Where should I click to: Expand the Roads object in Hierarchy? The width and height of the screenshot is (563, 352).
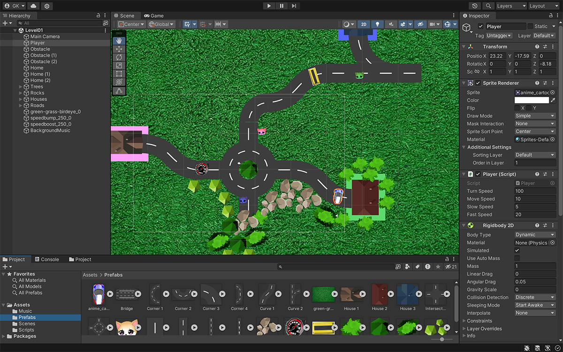click(20, 106)
